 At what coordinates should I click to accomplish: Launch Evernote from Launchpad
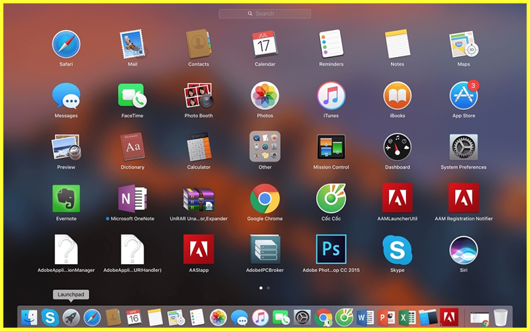[66, 199]
